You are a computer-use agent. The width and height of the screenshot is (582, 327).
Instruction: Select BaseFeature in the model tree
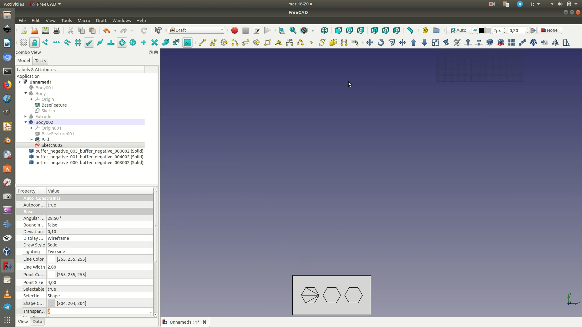coord(54,105)
